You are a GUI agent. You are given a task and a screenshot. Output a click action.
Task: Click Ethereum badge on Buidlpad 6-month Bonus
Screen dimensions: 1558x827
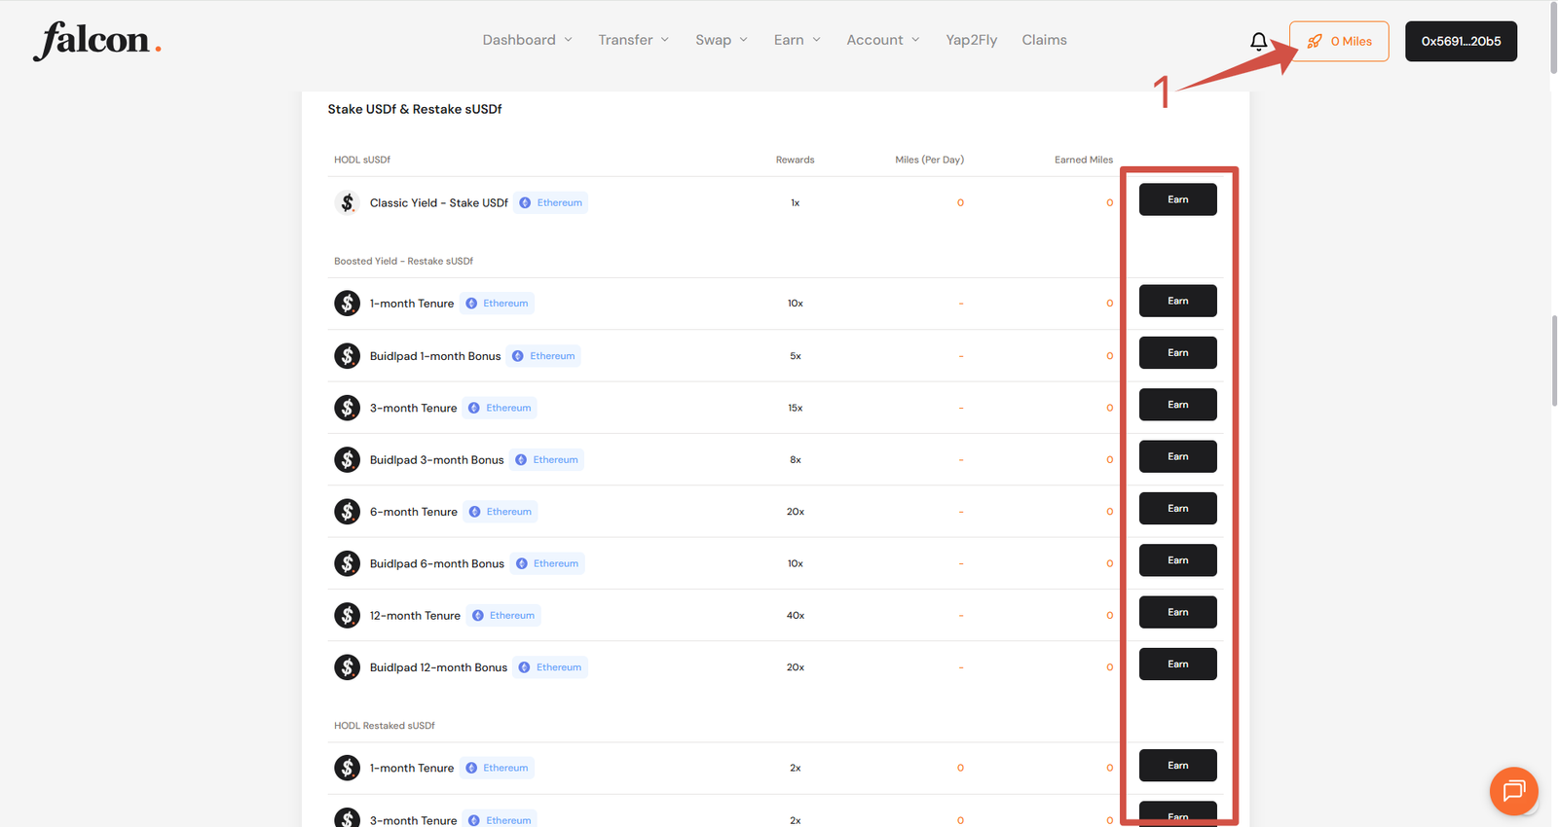pos(547,563)
